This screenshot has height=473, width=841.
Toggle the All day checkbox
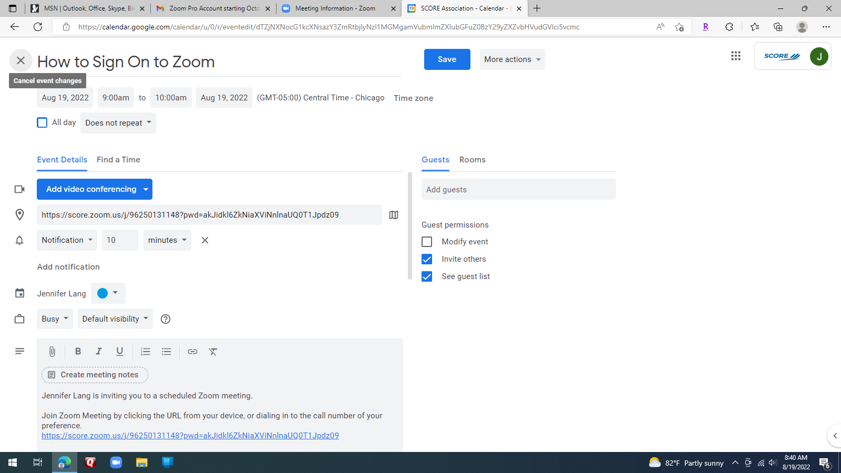pyautogui.click(x=43, y=122)
